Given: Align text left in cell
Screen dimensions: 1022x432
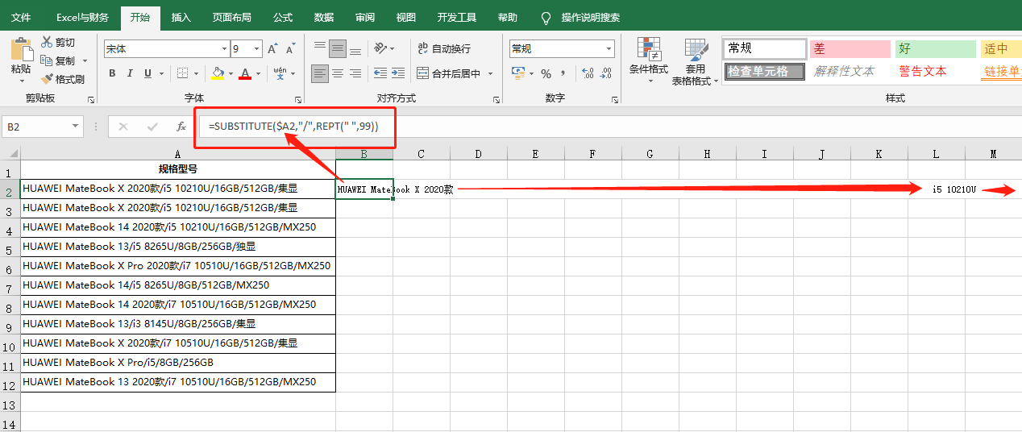Looking at the screenshot, I should tap(320, 73).
